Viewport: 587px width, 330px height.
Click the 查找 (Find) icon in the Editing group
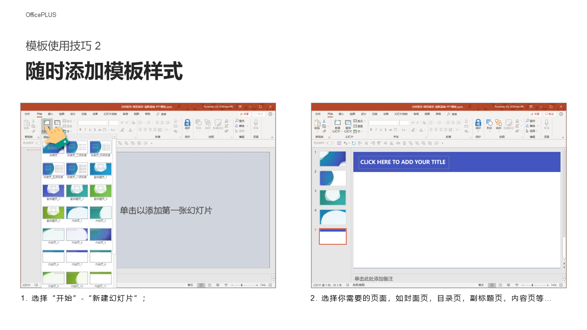click(528, 120)
